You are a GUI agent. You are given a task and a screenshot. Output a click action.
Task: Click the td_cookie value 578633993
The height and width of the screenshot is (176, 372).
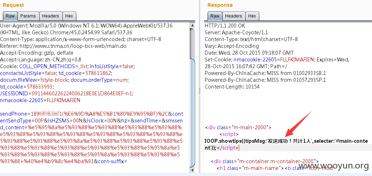(40, 87)
